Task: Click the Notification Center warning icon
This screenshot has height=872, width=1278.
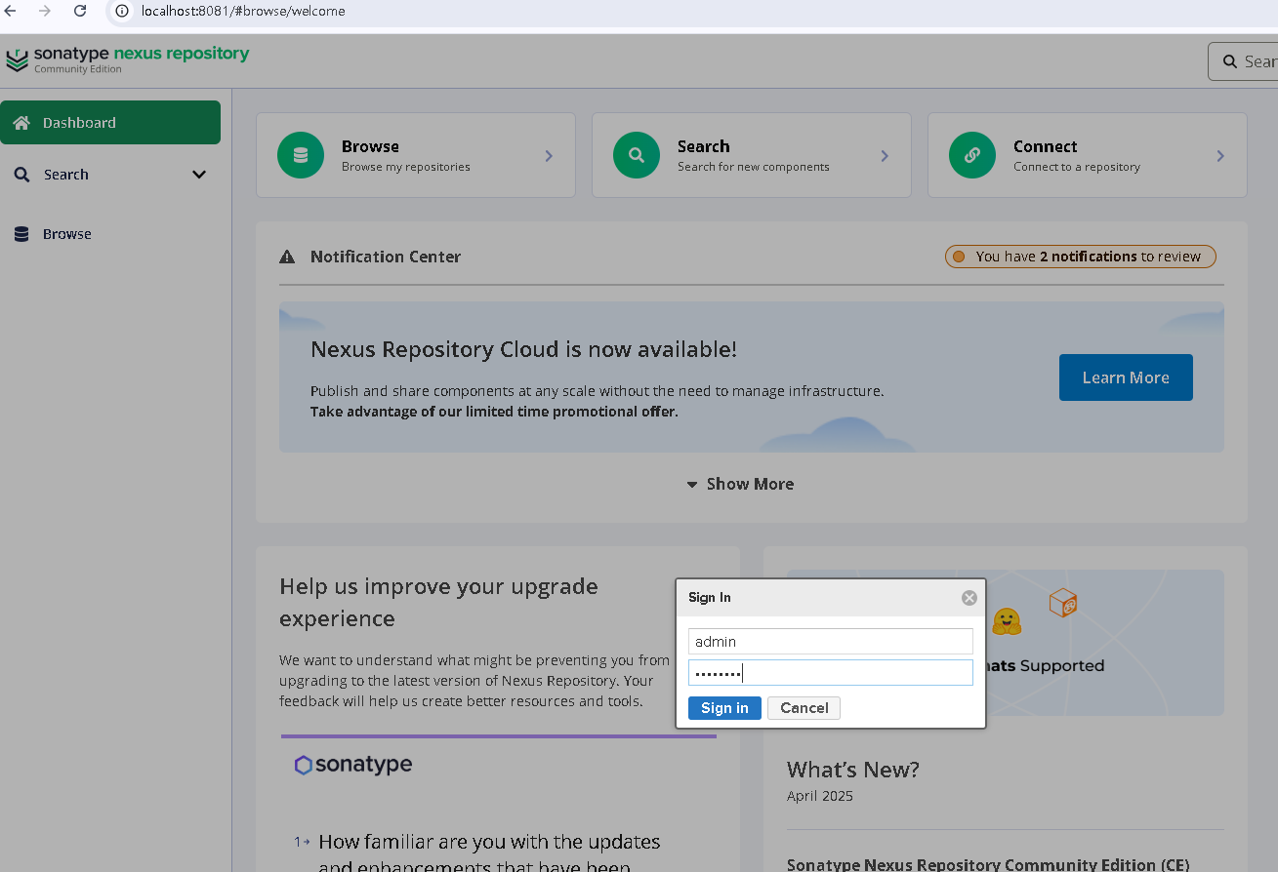Action: tap(287, 258)
